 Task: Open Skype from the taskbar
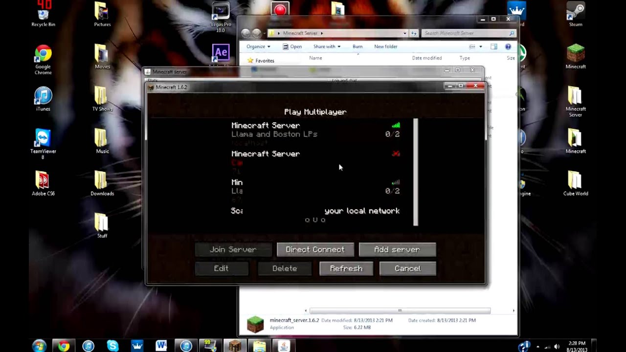[x=112, y=346]
